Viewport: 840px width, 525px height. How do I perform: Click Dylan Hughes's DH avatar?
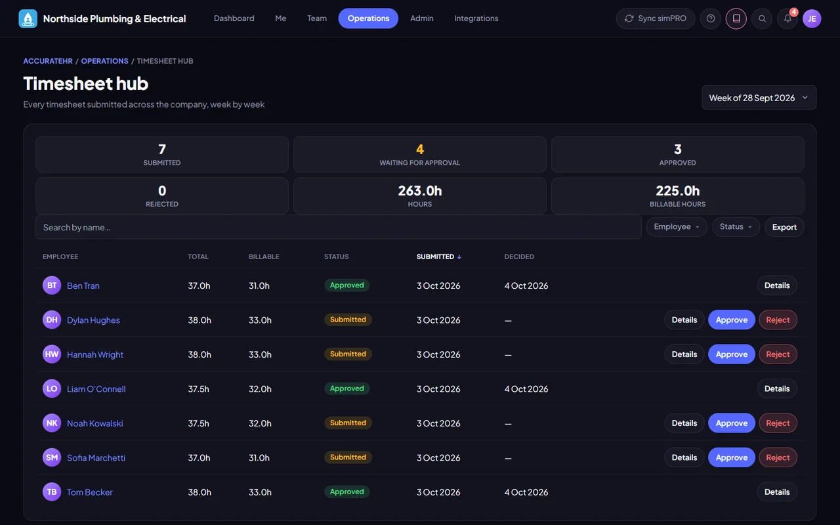(x=52, y=320)
